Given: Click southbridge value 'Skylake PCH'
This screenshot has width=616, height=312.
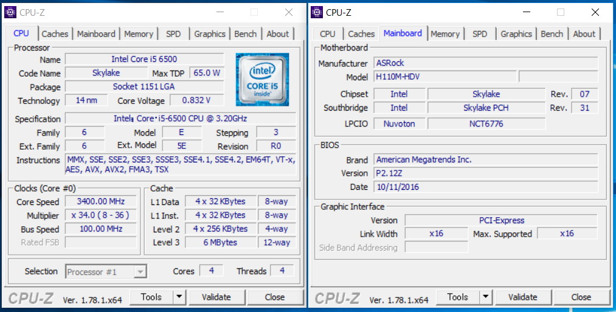Looking at the screenshot, I should pos(486,108).
